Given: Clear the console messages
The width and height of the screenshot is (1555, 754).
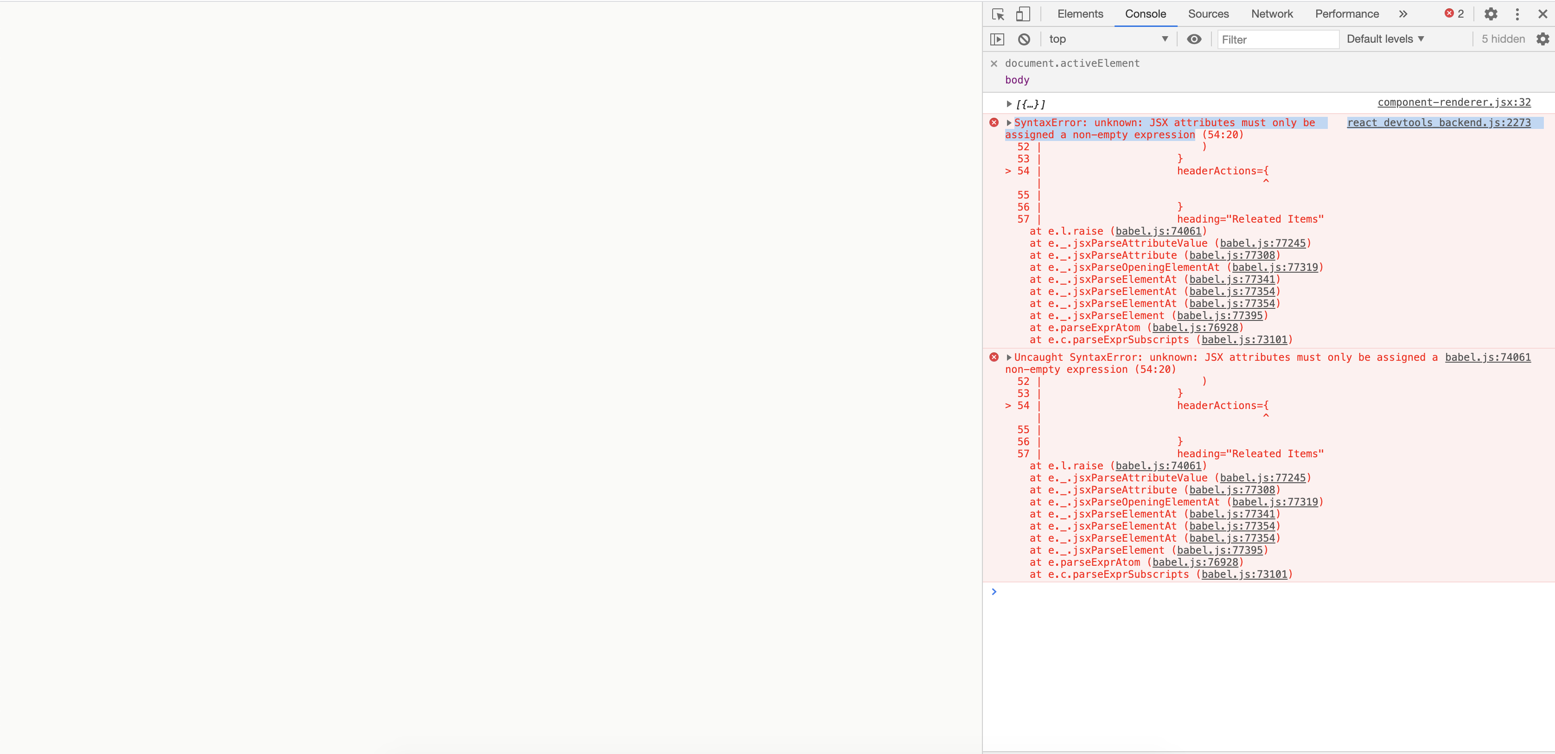Looking at the screenshot, I should coord(1024,38).
